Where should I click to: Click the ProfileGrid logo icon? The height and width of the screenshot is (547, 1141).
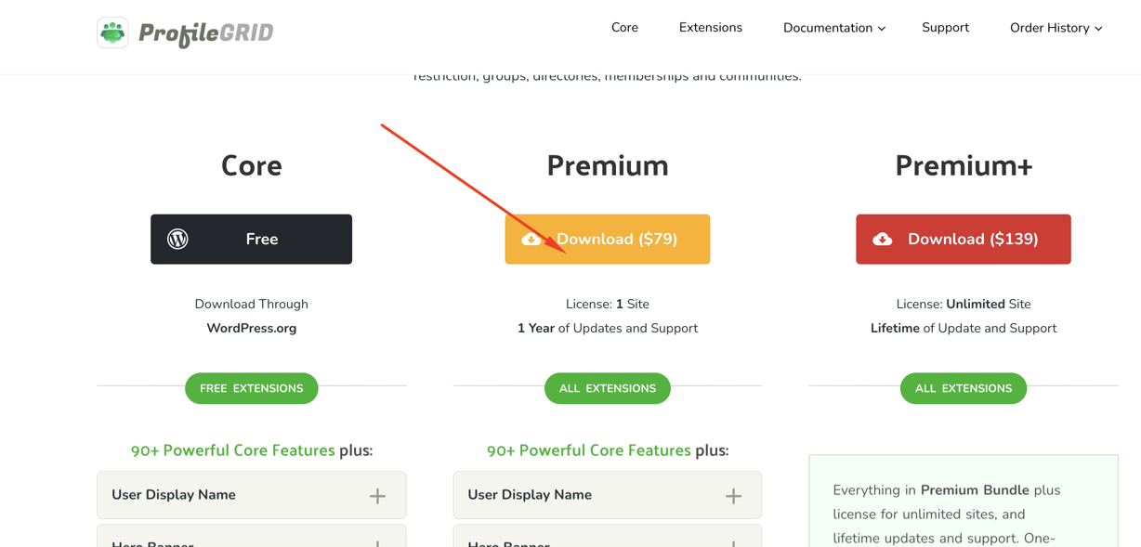[112, 33]
